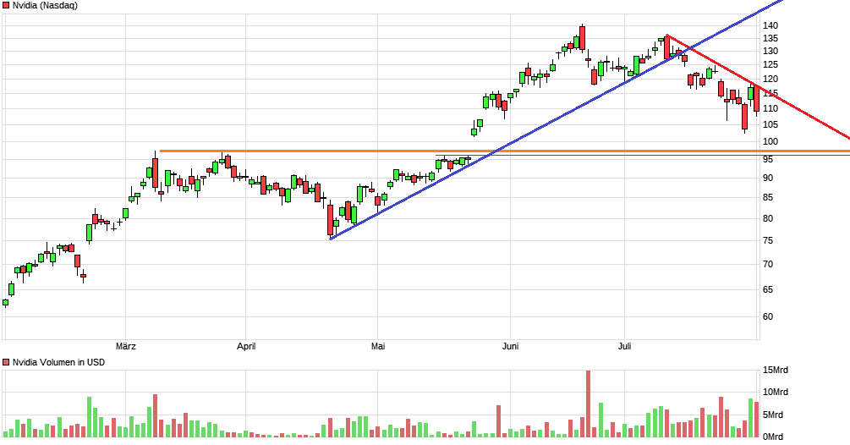Click the 95 price axis label
This screenshot has width=850, height=445.
[x=768, y=159]
